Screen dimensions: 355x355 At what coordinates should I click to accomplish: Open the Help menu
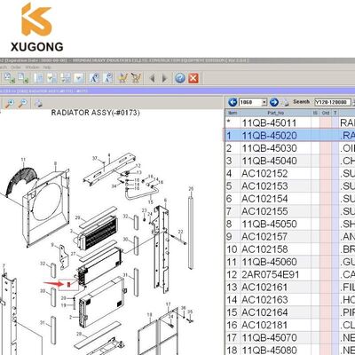pyautogui.click(x=47, y=67)
